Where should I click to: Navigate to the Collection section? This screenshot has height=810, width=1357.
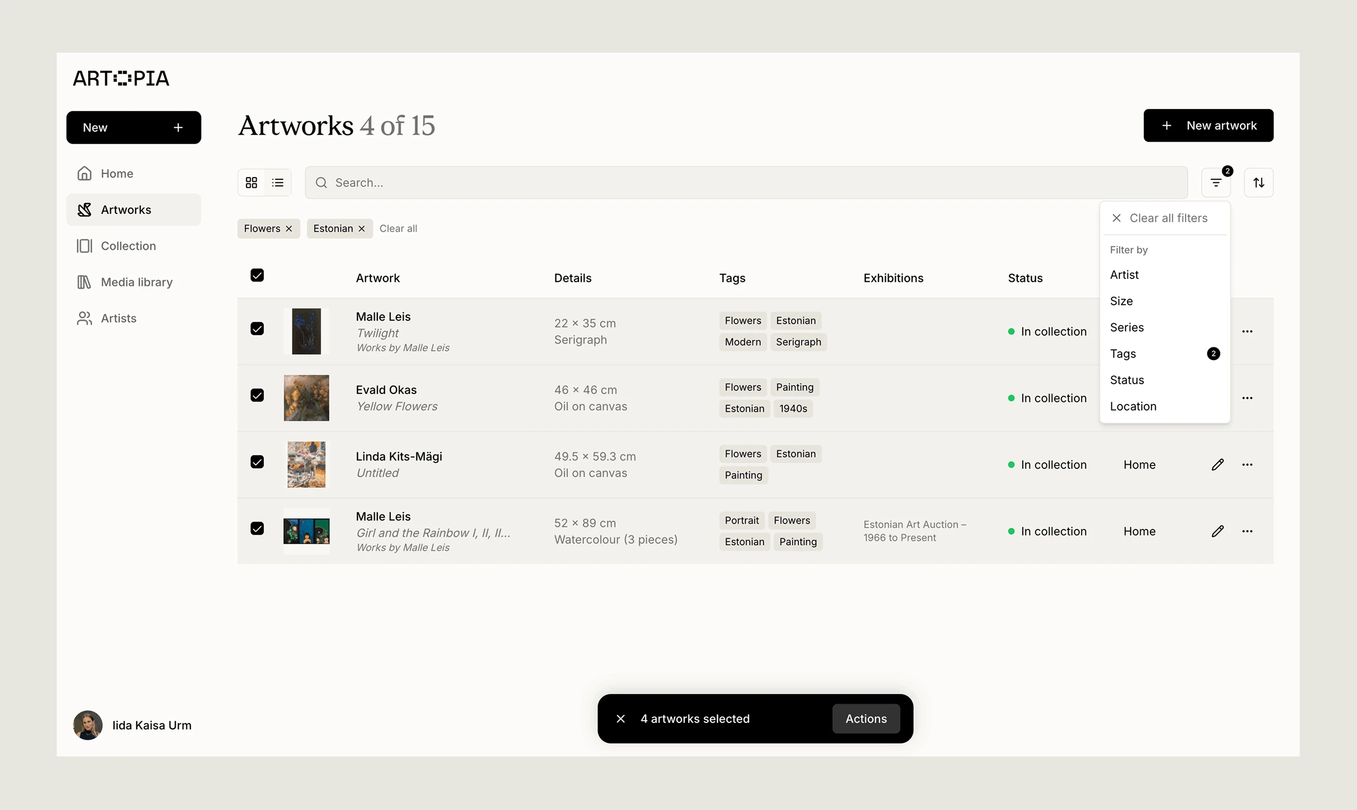[x=128, y=246]
